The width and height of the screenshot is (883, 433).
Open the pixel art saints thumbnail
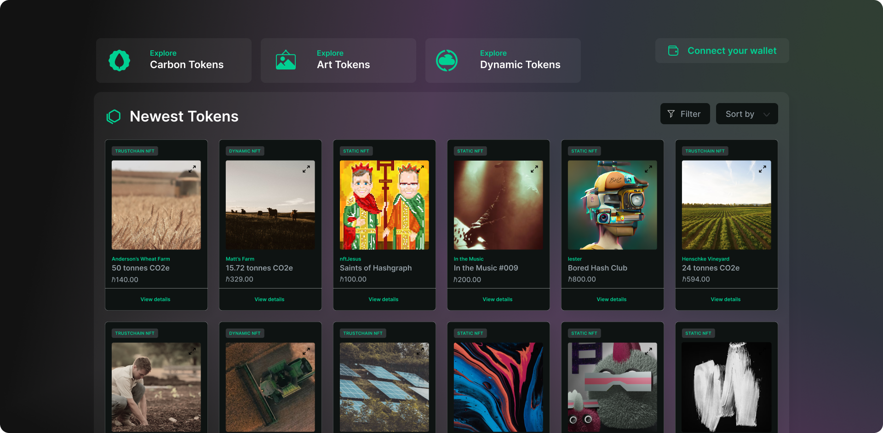click(384, 205)
